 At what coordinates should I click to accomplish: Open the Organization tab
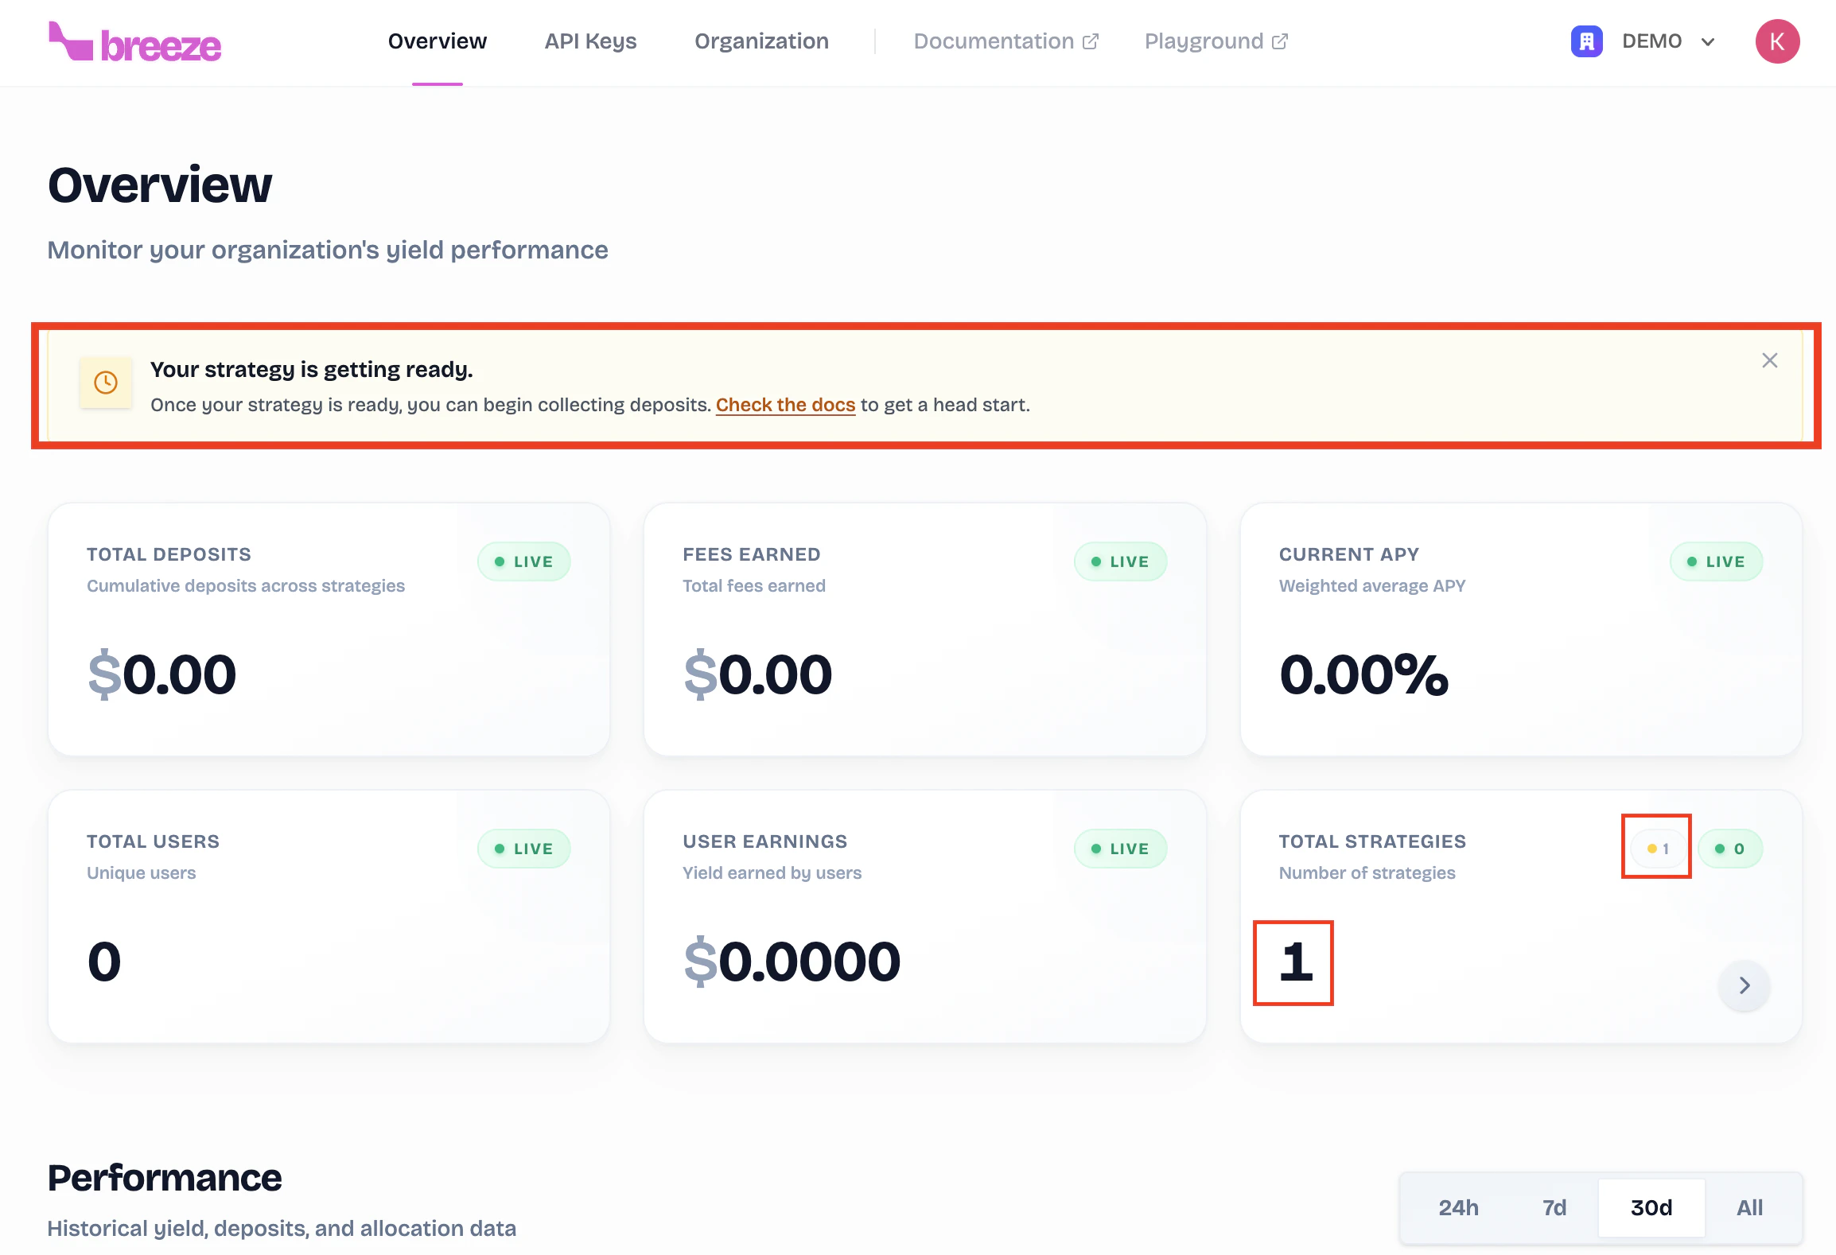tap(761, 41)
